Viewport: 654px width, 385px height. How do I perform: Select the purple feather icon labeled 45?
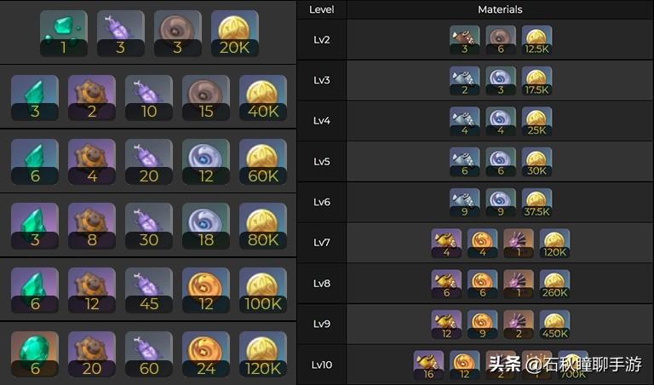pos(149,290)
